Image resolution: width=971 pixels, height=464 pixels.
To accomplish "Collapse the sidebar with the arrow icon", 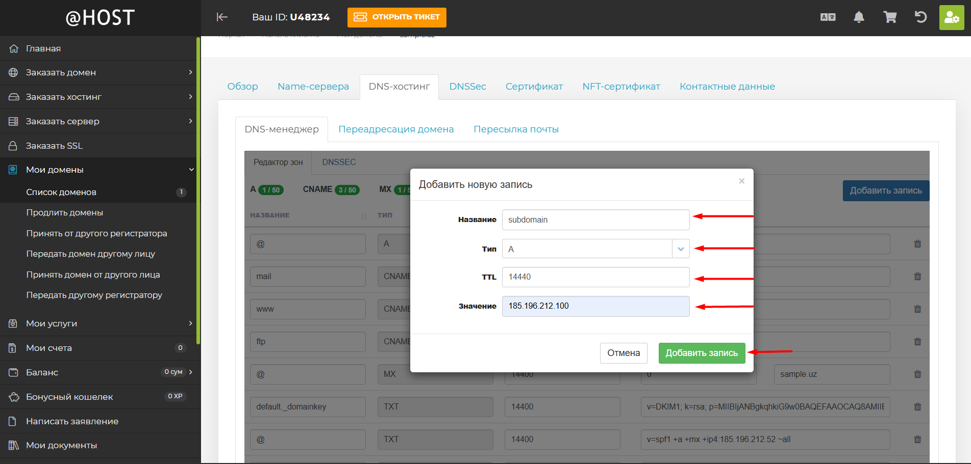I will 222,17.
